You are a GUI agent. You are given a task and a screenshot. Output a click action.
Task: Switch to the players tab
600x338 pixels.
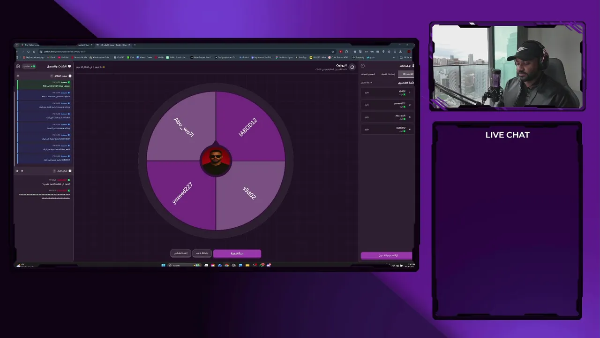point(406,74)
